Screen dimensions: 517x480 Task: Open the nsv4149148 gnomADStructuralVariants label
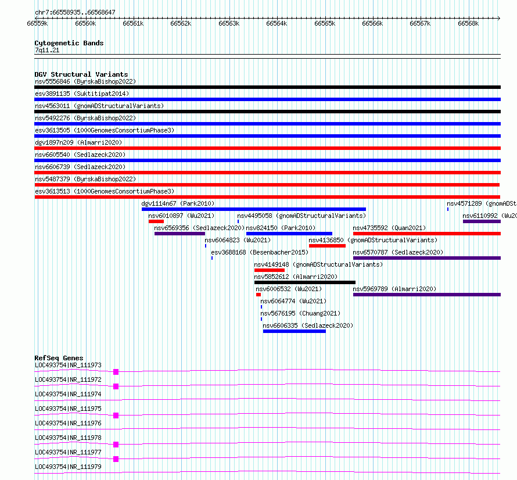[x=318, y=264]
